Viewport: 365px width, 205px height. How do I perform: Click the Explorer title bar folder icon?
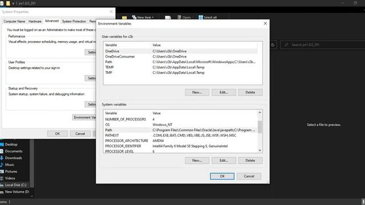(8, 3)
